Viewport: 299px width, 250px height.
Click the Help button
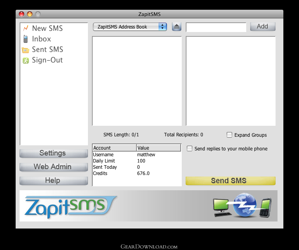[54, 180]
